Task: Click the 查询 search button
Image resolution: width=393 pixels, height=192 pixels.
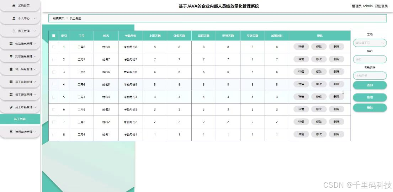Action: coord(370,85)
